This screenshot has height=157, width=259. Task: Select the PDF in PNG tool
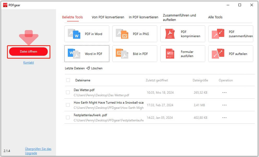135,33
